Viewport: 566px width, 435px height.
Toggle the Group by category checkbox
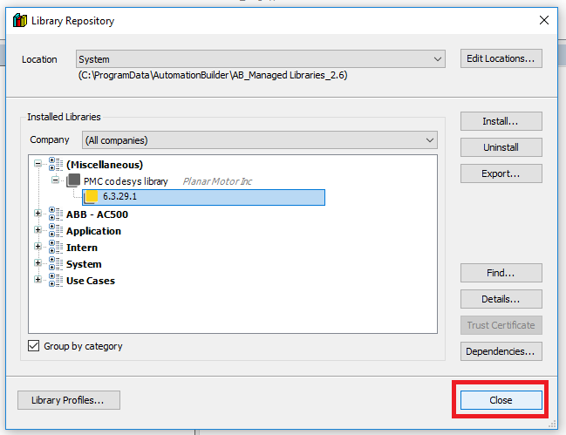tap(34, 346)
